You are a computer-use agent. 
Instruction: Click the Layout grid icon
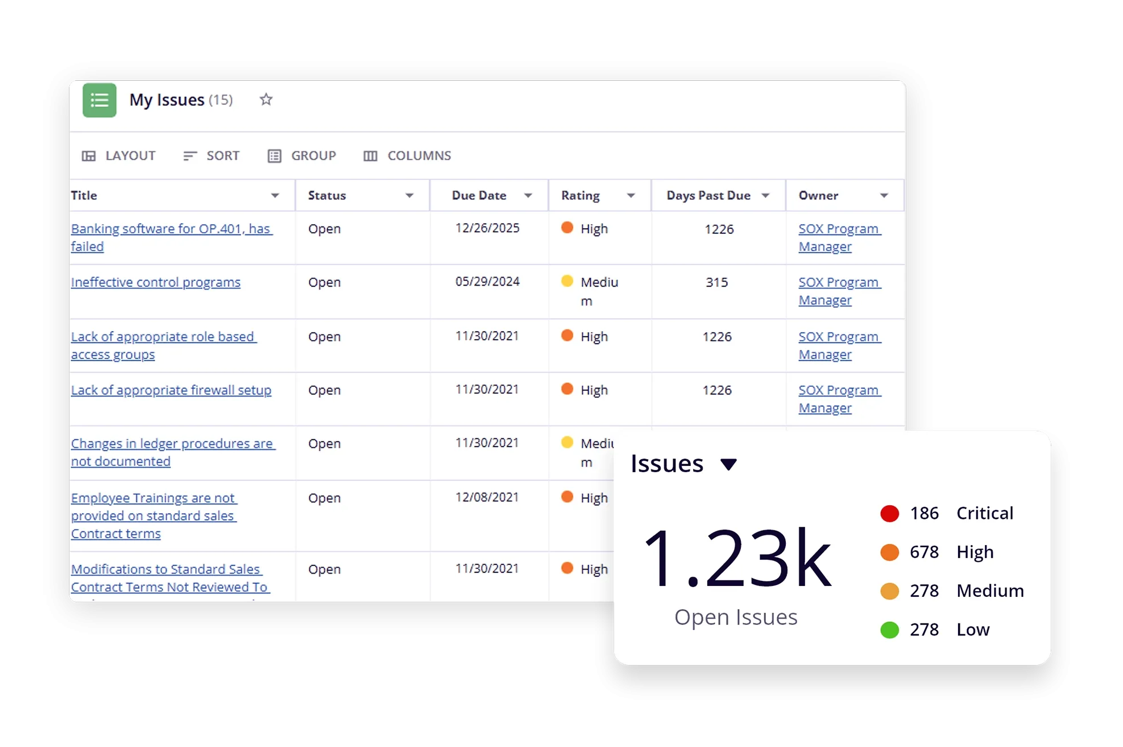pyautogui.click(x=89, y=156)
